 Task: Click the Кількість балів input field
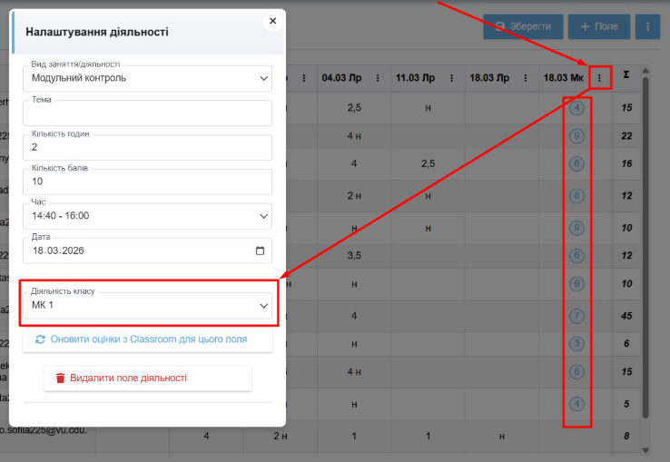[145, 182]
